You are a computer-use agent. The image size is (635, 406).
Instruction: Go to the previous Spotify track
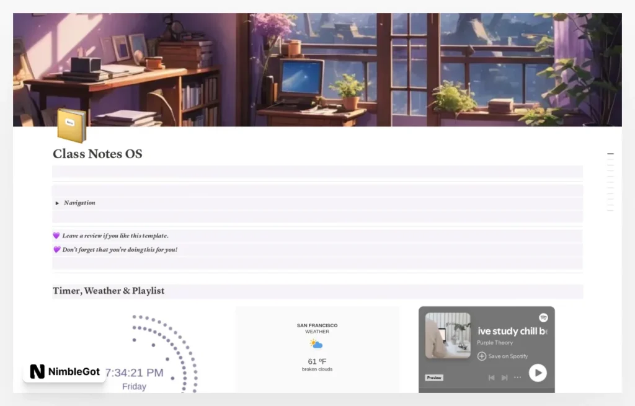pos(491,377)
